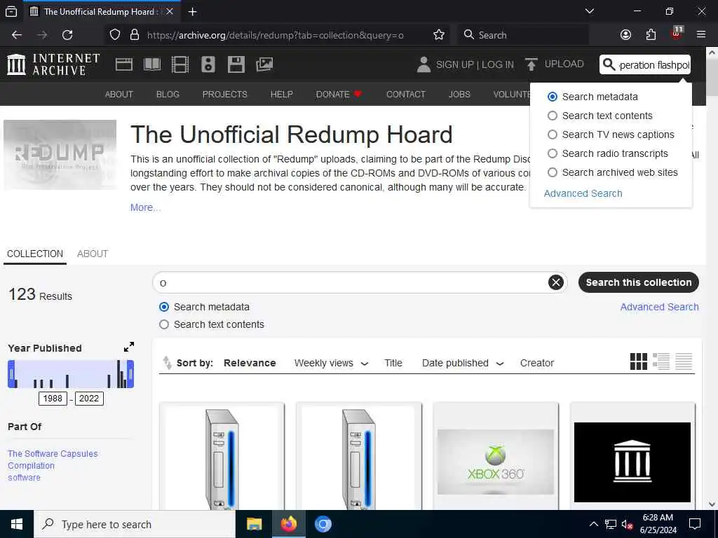Image resolution: width=718 pixels, height=538 pixels.
Task: Expand description with More... link
Action: click(x=146, y=207)
